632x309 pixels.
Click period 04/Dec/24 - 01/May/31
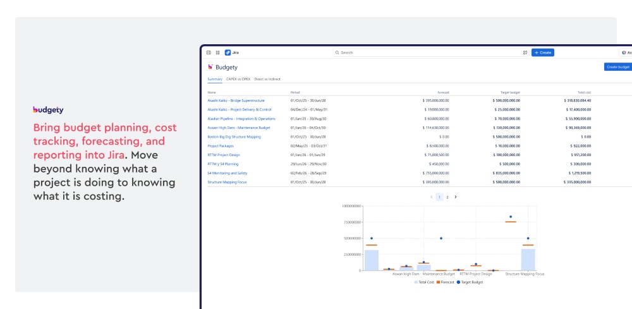(309, 109)
